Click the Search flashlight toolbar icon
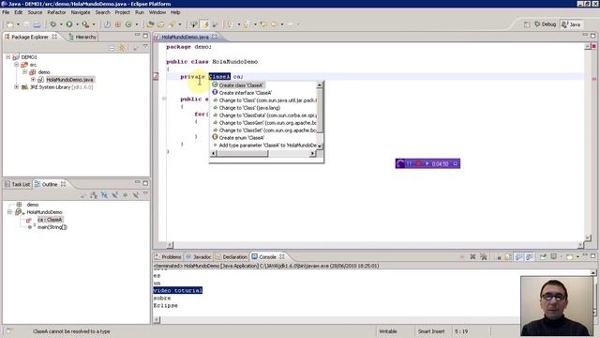Image resolution: width=600 pixels, height=338 pixels. point(172,24)
